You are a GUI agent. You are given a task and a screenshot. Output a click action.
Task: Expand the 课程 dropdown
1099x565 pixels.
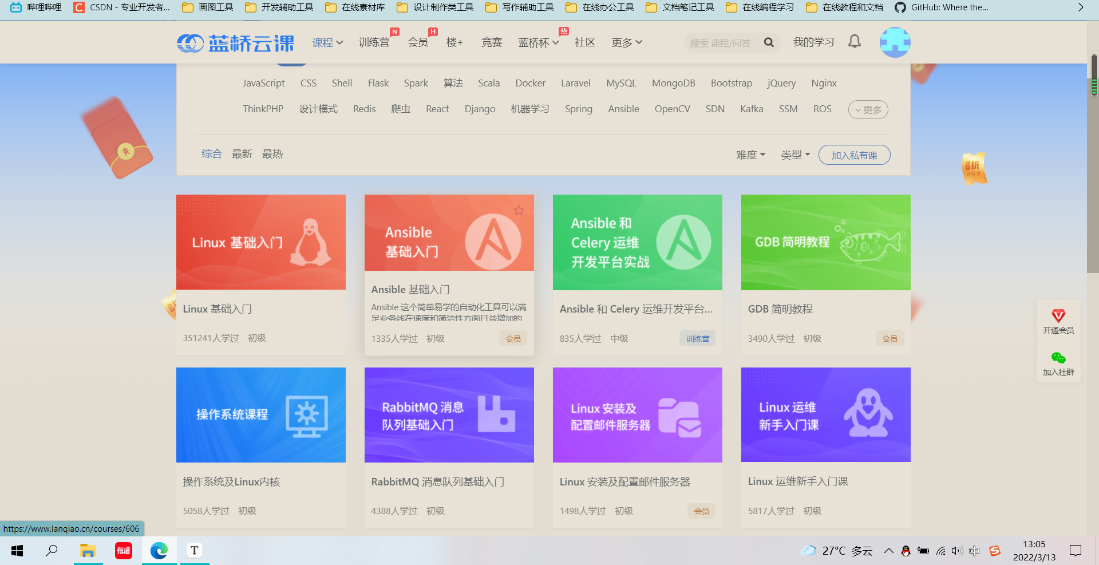tap(327, 42)
